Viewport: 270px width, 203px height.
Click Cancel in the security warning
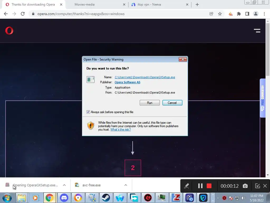pyautogui.click(x=172, y=103)
